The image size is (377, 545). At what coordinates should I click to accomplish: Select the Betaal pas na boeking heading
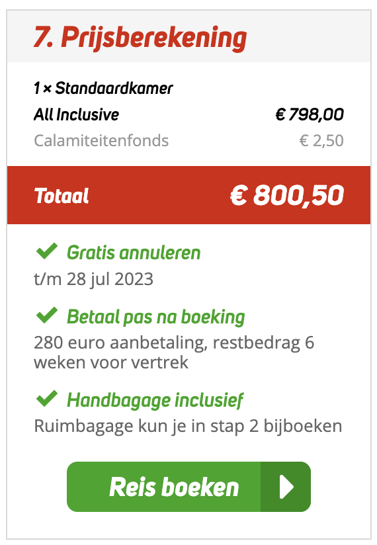click(156, 317)
